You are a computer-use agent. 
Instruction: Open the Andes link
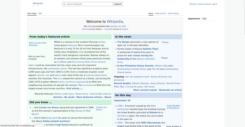coord(102,42)
